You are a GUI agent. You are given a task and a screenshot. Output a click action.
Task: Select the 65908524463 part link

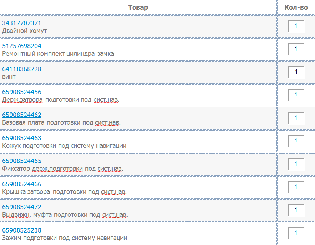[22, 138]
